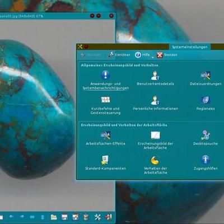Expand the Hilfe dropdown arrow

pos(152,57)
